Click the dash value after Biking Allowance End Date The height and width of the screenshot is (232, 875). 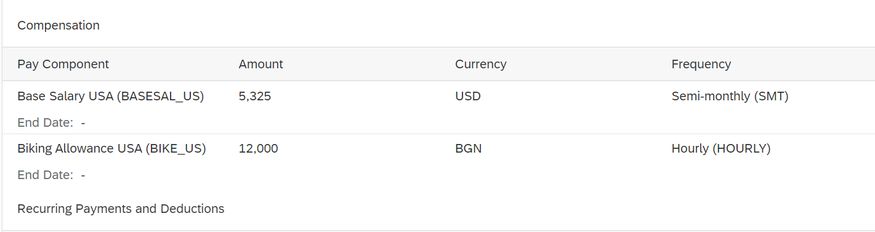click(x=83, y=175)
